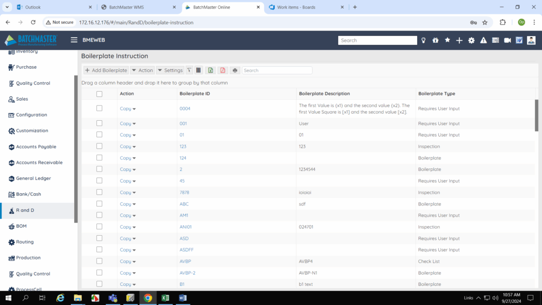542x305 pixels.
Task: Click the settings gear icon in header
Action: tap(471, 40)
